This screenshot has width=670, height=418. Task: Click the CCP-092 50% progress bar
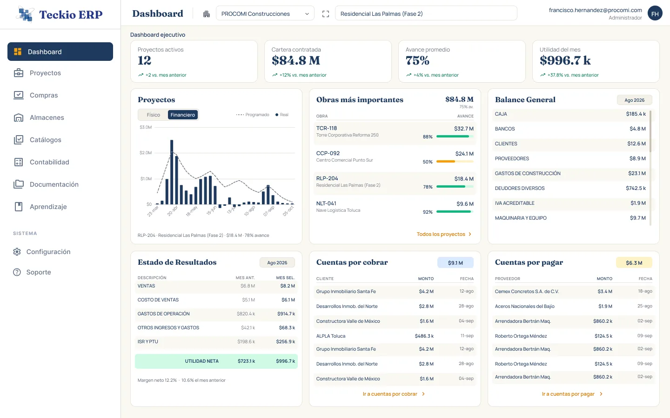pos(455,162)
